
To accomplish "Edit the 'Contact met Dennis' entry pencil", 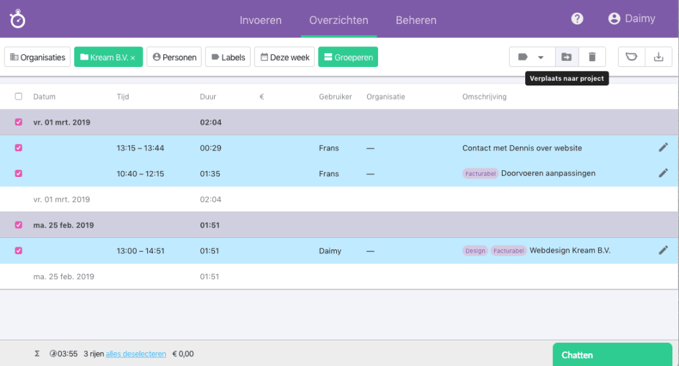I will pos(663,148).
